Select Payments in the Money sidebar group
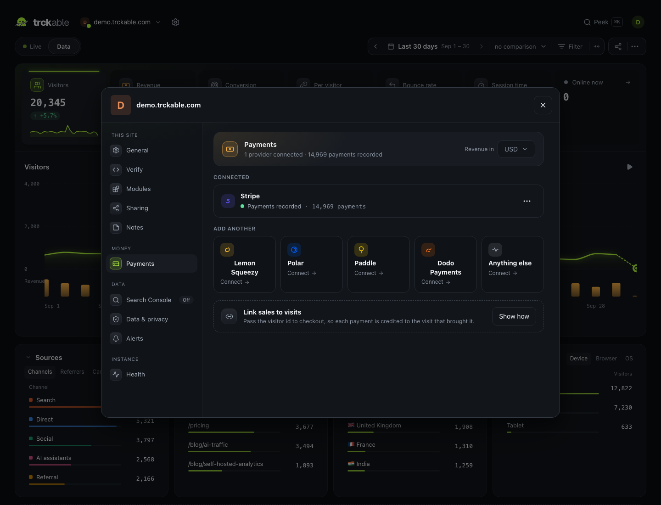661x505 pixels. point(152,264)
